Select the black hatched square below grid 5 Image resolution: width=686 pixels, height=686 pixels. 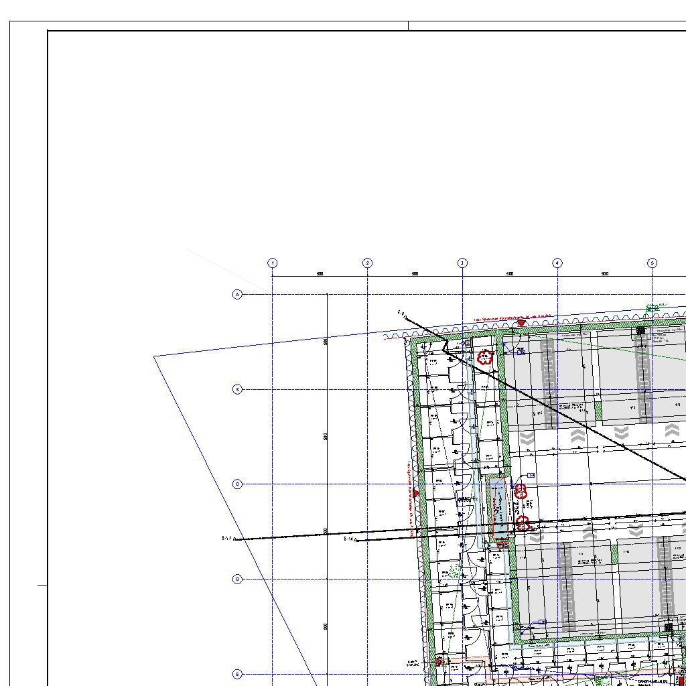640,330
